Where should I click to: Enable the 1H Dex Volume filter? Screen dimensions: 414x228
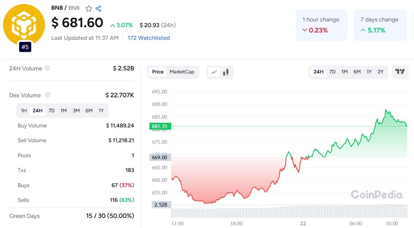[24, 110]
